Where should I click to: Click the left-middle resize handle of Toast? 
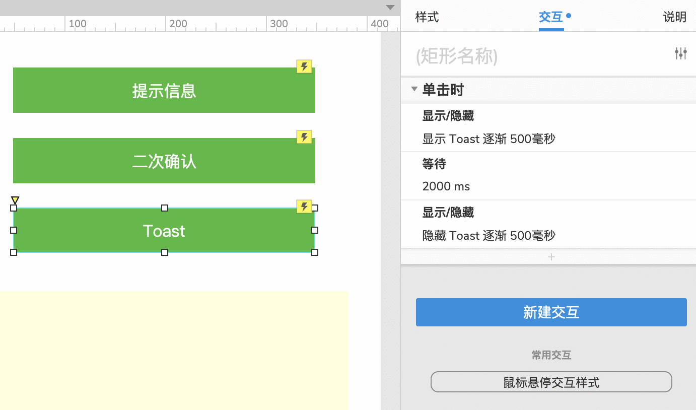[x=14, y=230]
